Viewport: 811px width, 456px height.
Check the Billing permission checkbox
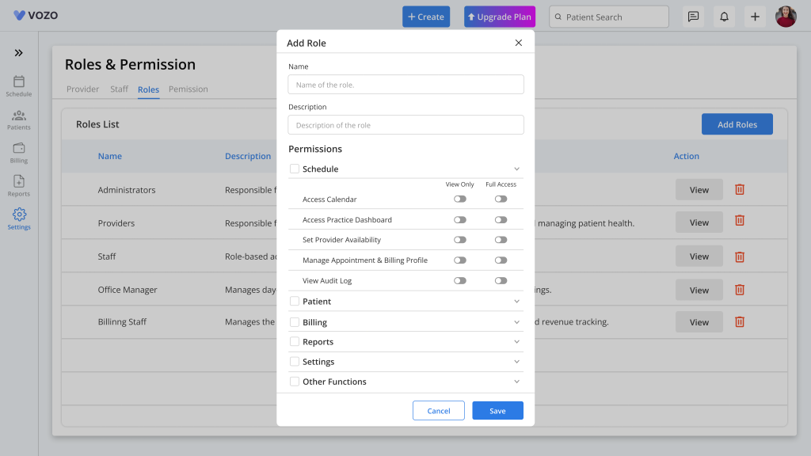(295, 322)
